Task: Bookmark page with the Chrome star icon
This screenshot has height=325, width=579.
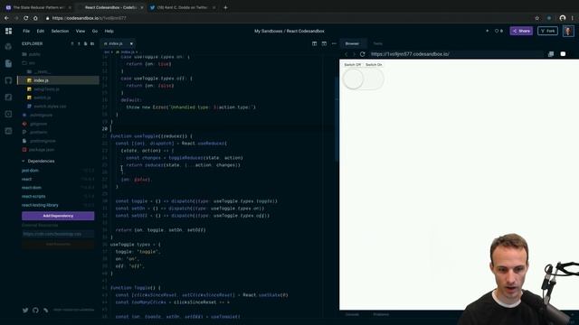Action: tap(536, 18)
